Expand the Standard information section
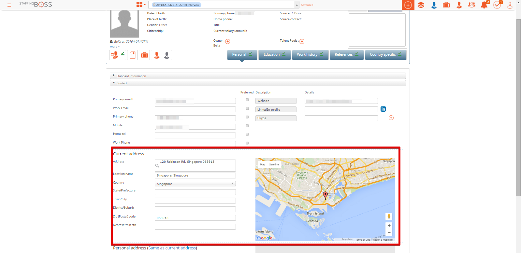Screen dimensions: 521x253 [258, 76]
